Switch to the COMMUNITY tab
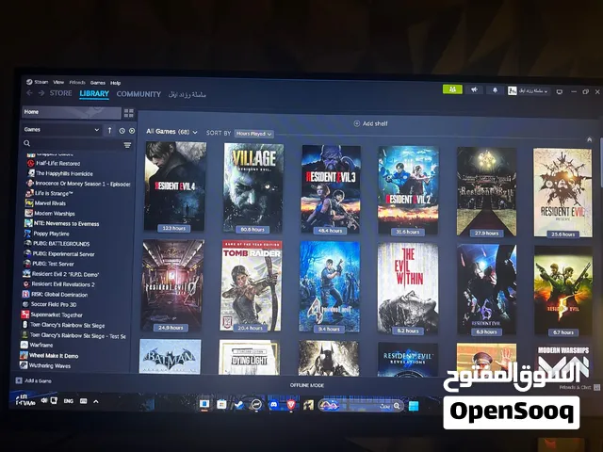 pyautogui.click(x=139, y=94)
